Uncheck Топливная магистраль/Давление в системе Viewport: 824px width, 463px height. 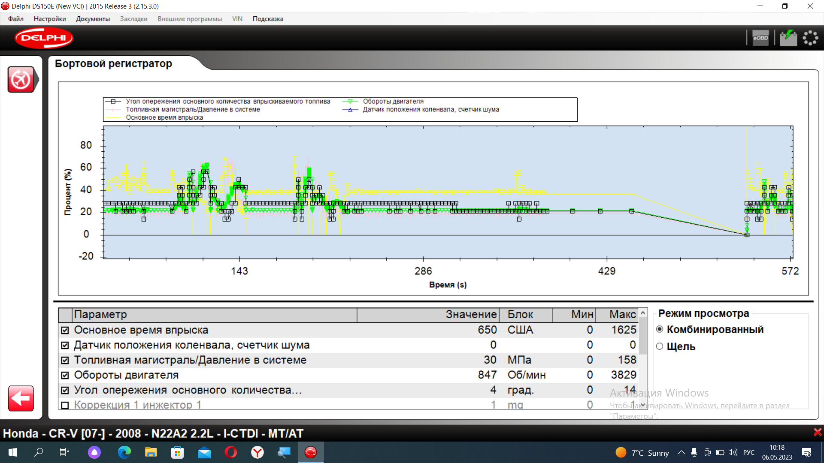click(x=65, y=360)
